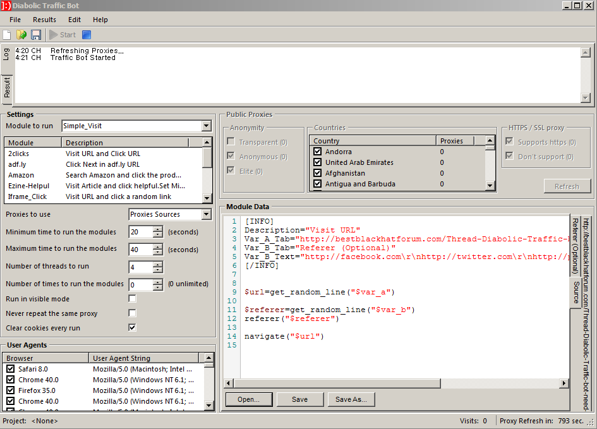Click module list scroll down arrow
Screen dimensions: 597x429
207,198
